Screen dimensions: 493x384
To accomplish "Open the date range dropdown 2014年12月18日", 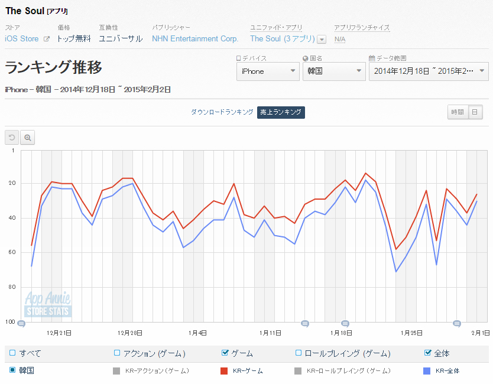I will [x=429, y=71].
